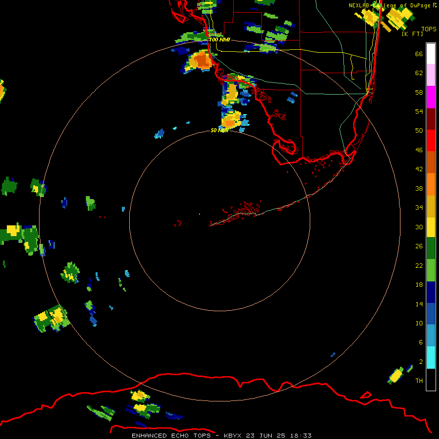Click the '100 NMI' range ring label
439x439 pixels.
pos(219,40)
